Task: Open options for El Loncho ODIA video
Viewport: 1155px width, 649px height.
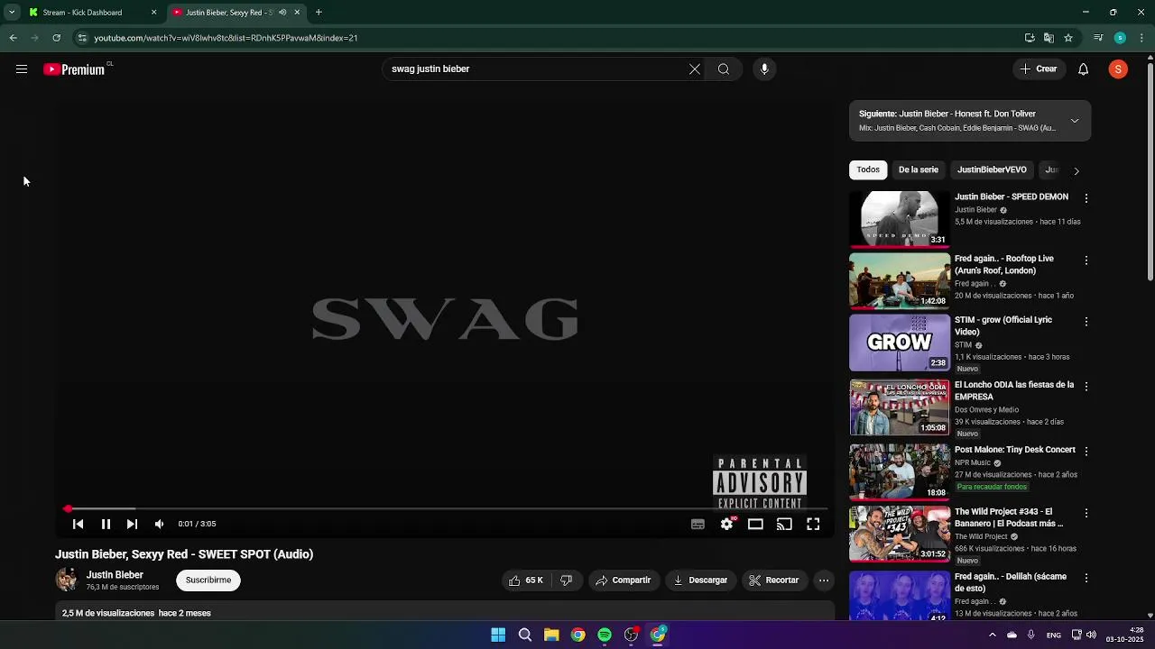Action: point(1086,387)
